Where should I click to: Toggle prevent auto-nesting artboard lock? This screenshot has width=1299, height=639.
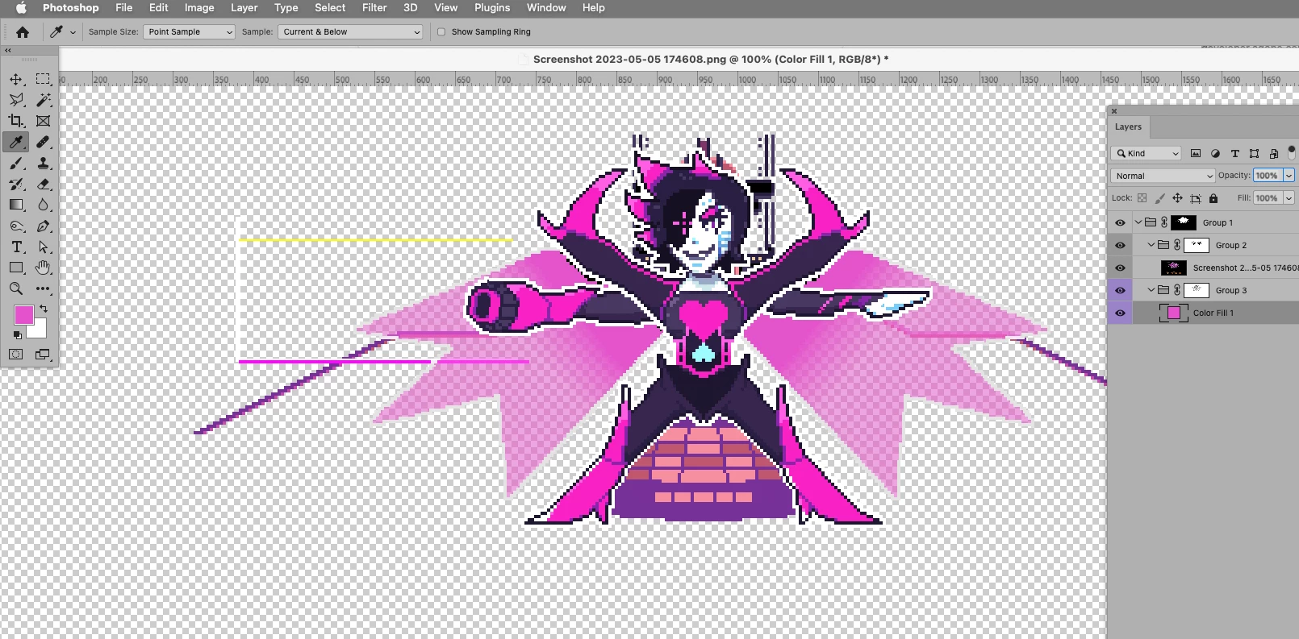coord(1195,198)
